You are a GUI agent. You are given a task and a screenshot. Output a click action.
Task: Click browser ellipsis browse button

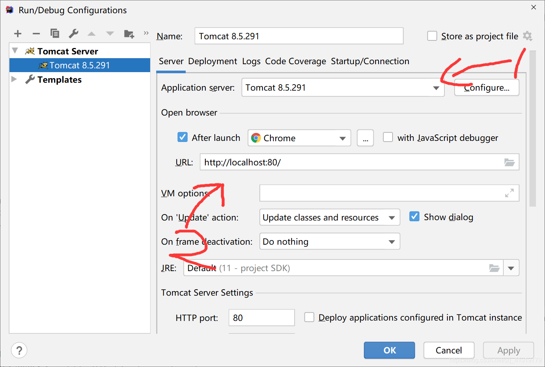click(365, 138)
